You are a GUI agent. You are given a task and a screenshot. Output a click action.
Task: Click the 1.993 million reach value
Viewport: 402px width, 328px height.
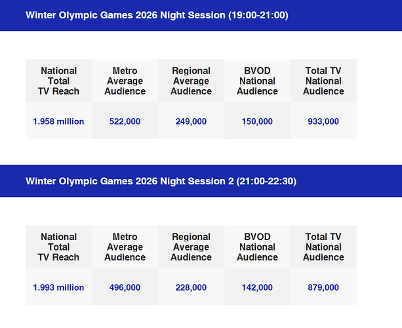click(x=58, y=287)
